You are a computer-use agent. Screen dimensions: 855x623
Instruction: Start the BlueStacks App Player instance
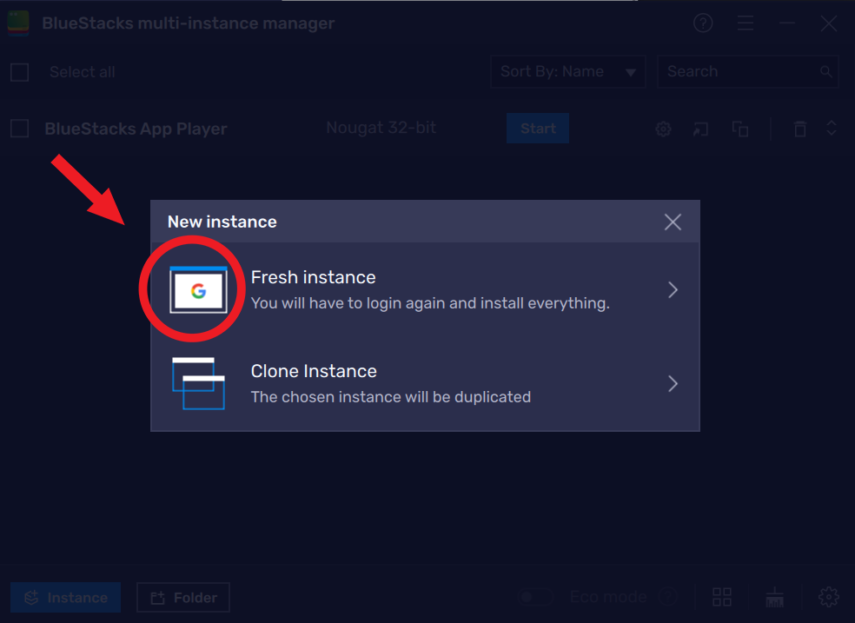538,128
